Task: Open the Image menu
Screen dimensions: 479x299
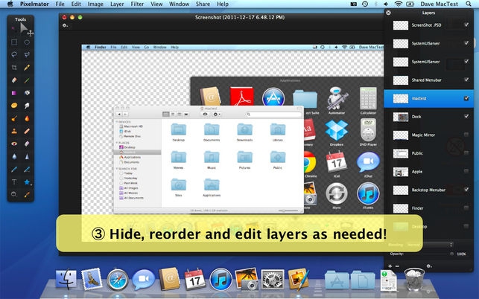Action: tap(95, 4)
